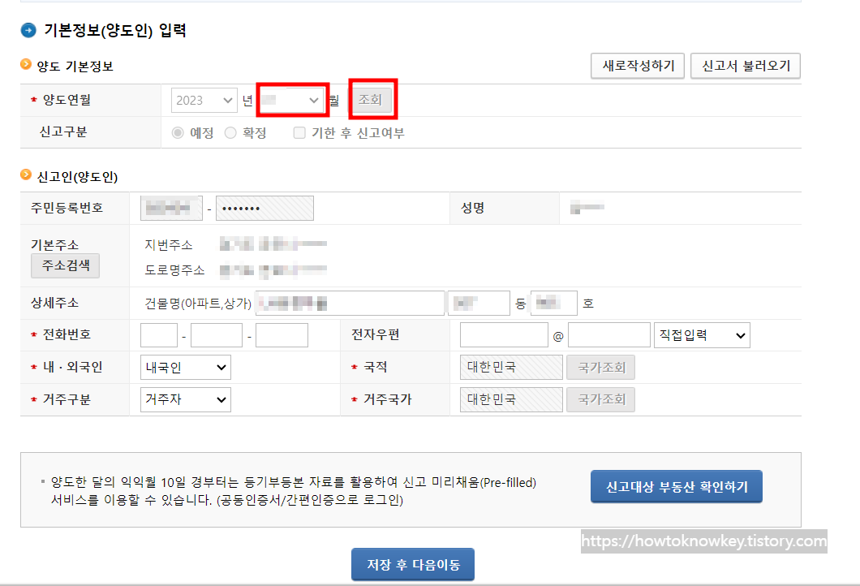
Task: Click the 조회 lookup button beside month dropdown
Action: point(372,99)
